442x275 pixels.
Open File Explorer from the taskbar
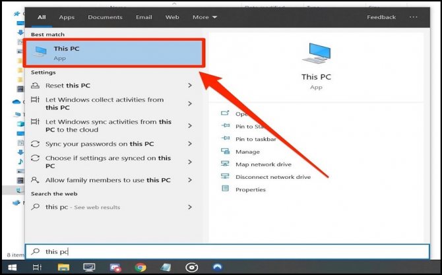[63, 267]
